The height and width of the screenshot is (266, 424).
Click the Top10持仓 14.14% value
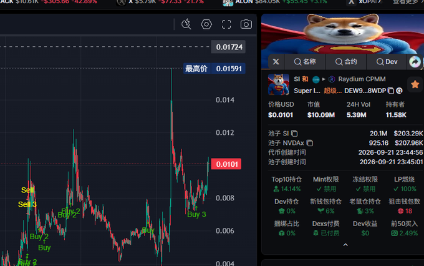point(287,189)
